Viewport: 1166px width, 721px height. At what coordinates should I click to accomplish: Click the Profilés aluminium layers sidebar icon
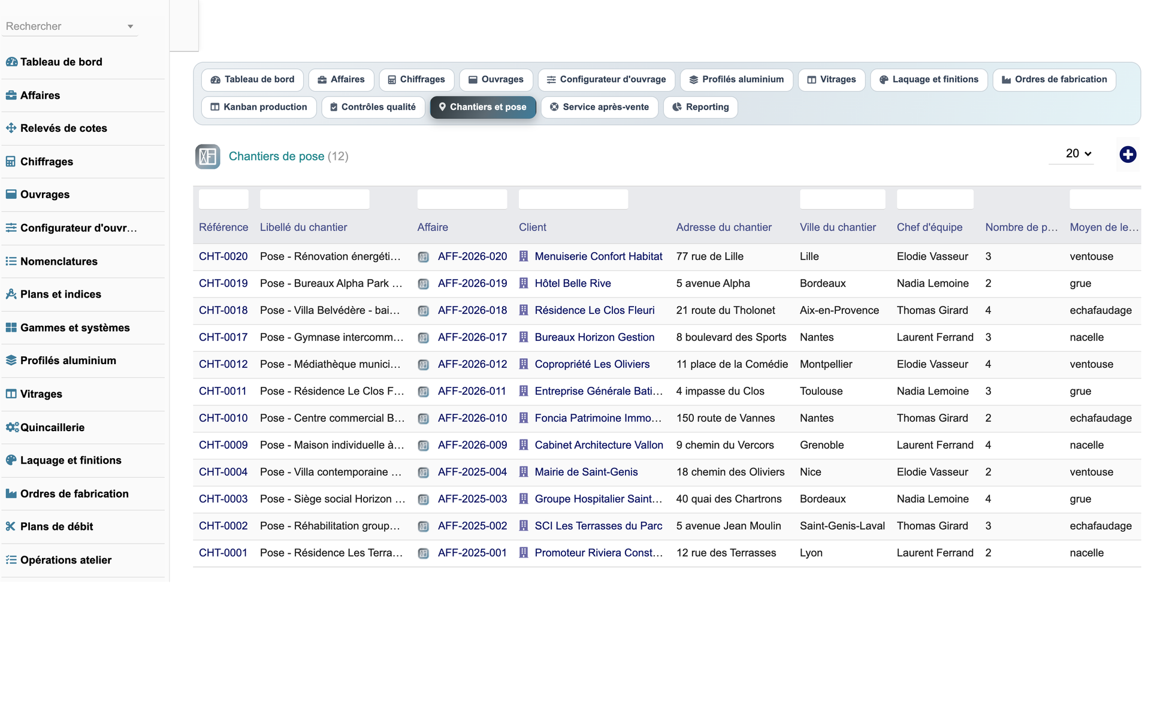click(x=11, y=360)
